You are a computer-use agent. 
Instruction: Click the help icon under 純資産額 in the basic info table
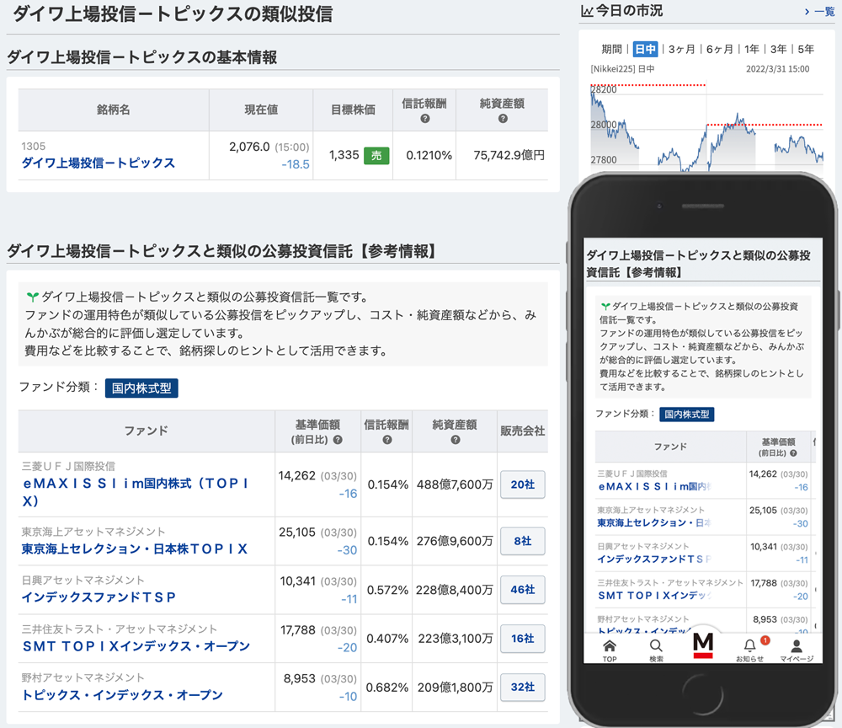coord(503,119)
